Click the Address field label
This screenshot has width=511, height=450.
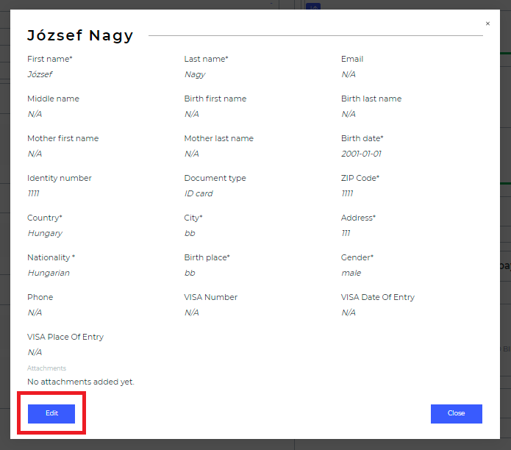(x=358, y=218)
